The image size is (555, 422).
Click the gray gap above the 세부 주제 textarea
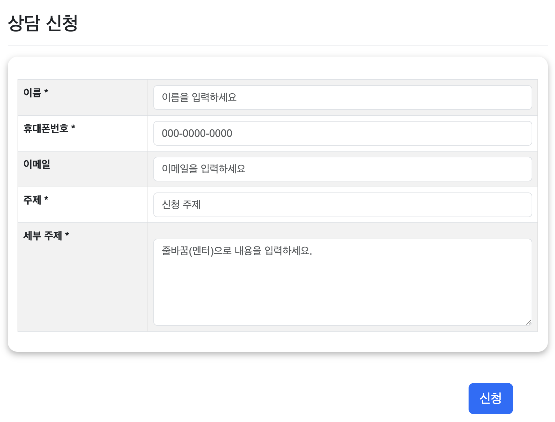pos(342,231)
